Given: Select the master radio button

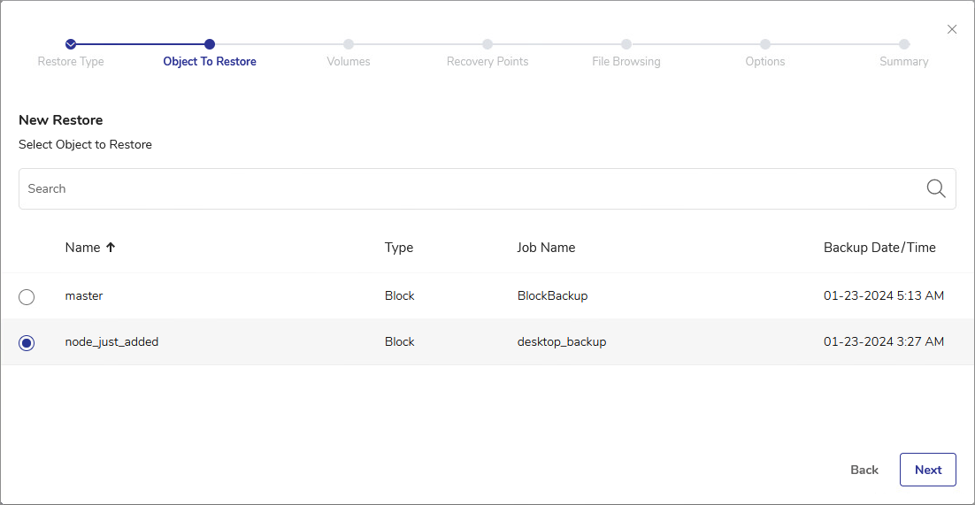Looking at the screenshot, I should [x=27, y=297].
